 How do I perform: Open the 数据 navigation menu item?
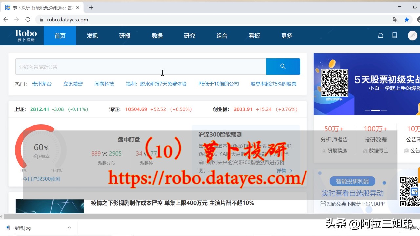tap(157, 36)
